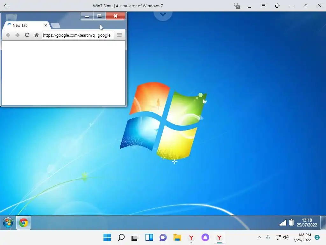This screenshot has width=326, height=245.
Task: Open Task View on the taskbar
Action: pos(135,237)
